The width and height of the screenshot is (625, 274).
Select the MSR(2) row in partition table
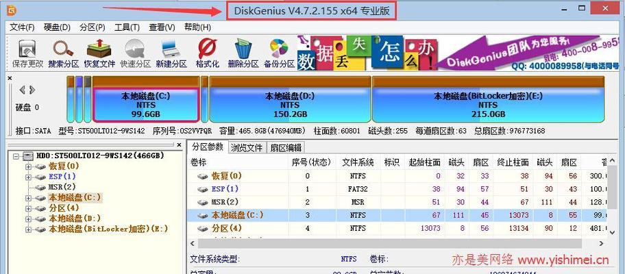coord(397,202)
